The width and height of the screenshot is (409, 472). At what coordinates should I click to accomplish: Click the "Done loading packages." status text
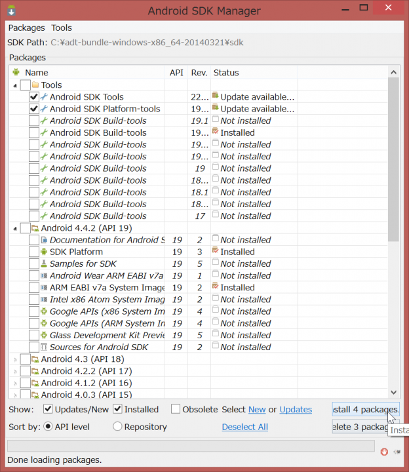click(x=54, y=460)
